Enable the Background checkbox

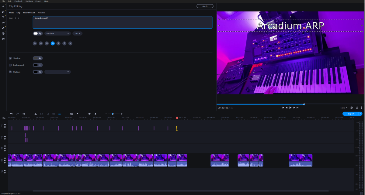pyautogui.click(x=10, y=65)
